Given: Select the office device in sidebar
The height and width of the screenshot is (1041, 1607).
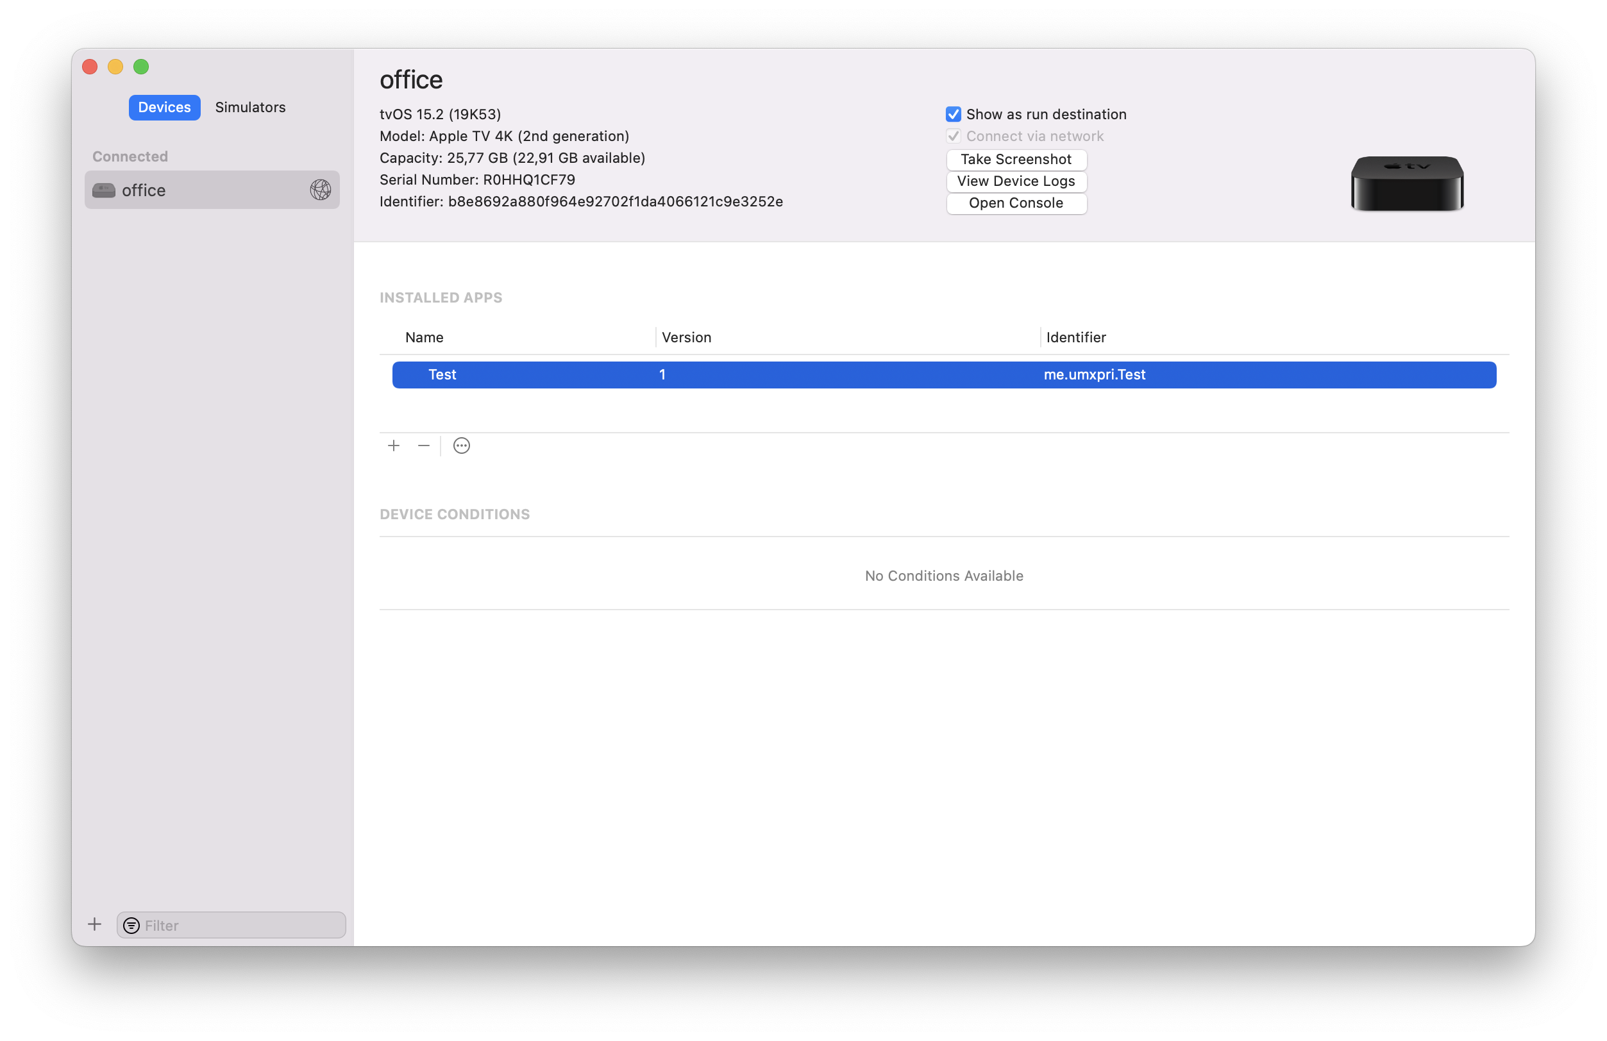Looking at the screenshot, I should coord(212,190).
